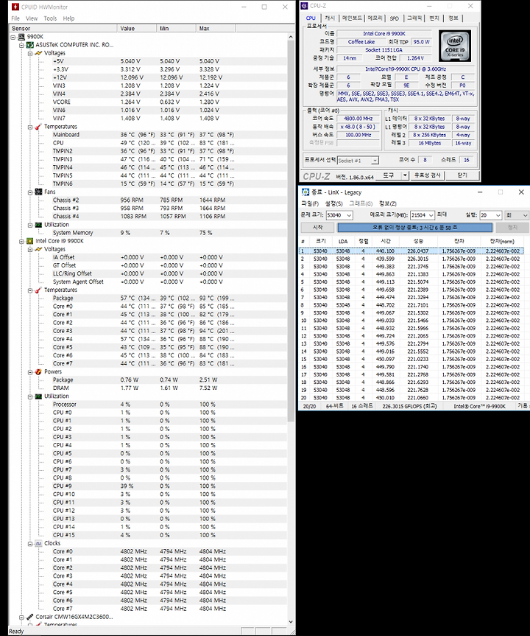
Task: Click the Intel Core i9 logo in CPU-Z
Action: [455, 46]
